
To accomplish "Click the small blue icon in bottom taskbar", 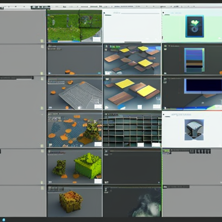I will coord(4,220).
